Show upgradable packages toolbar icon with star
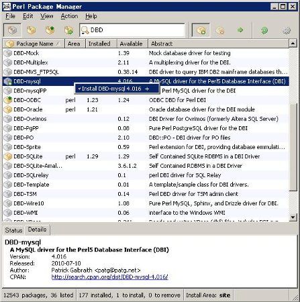Image resolution: width=300 pixels, height=302 pixels. coord(50,30)
